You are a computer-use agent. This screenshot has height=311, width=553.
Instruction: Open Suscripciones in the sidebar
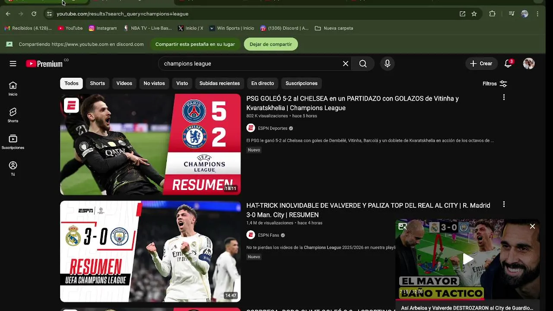[13, 142]
